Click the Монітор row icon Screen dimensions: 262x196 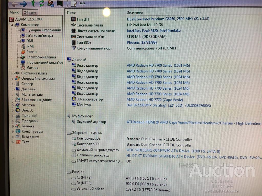tap(74, 104)
